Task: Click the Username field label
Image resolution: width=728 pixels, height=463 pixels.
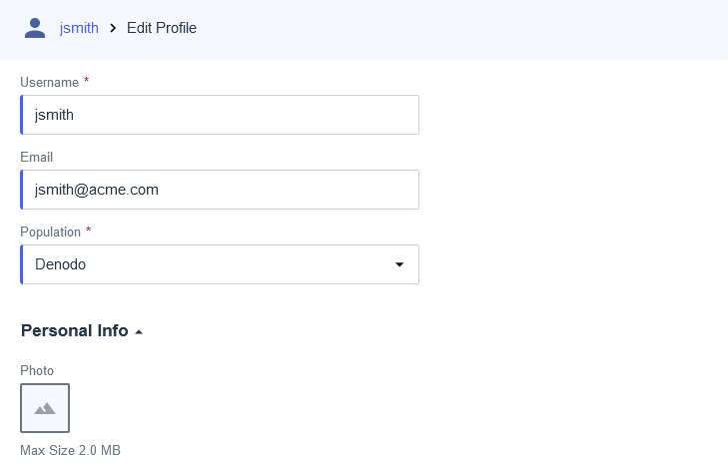Action: 49,82
